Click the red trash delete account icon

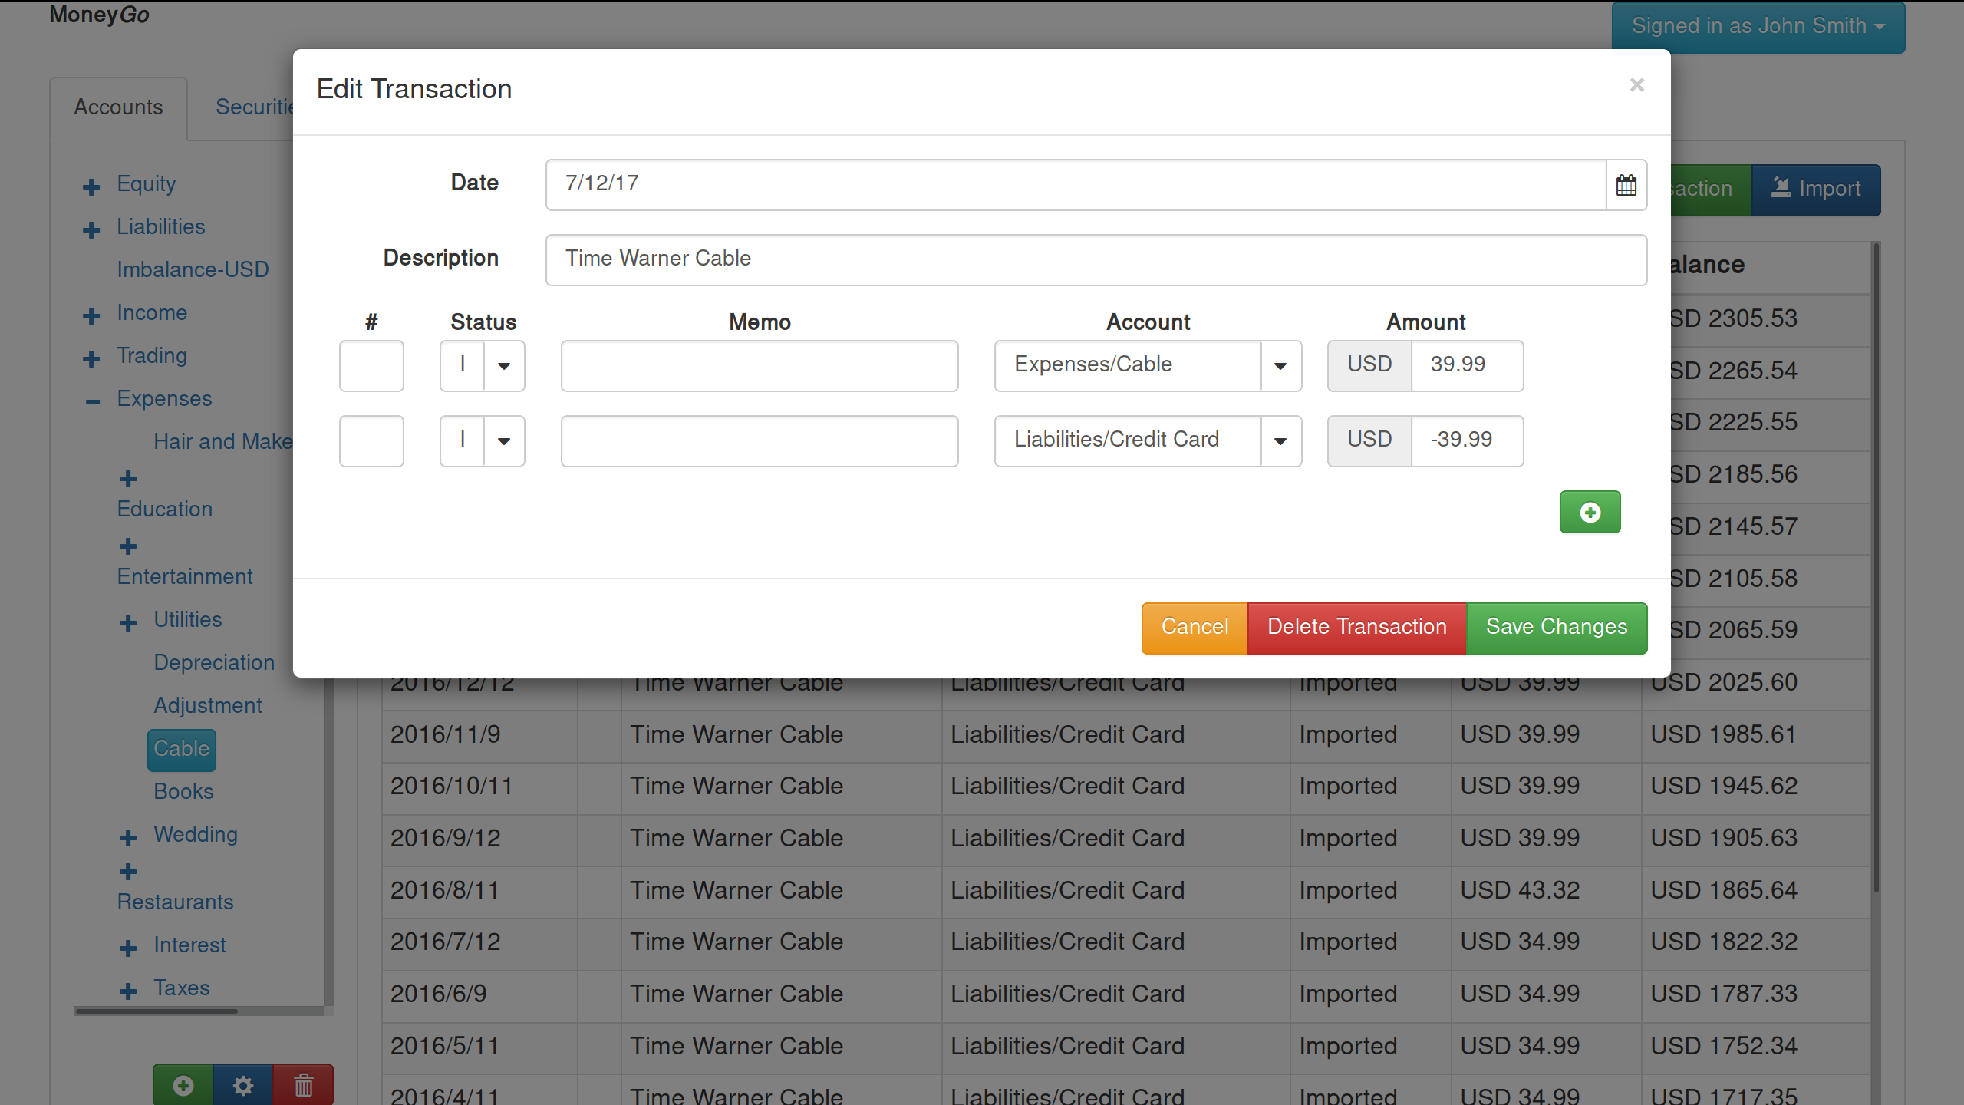304,1085
